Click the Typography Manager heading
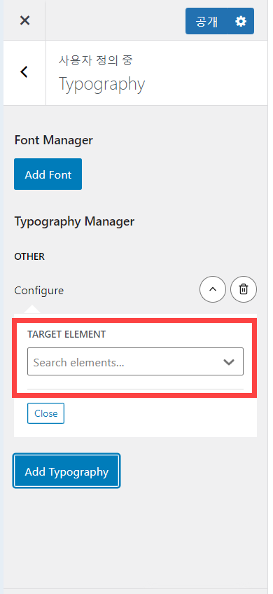This screenshot has width=273, height=594. [74, 221]
